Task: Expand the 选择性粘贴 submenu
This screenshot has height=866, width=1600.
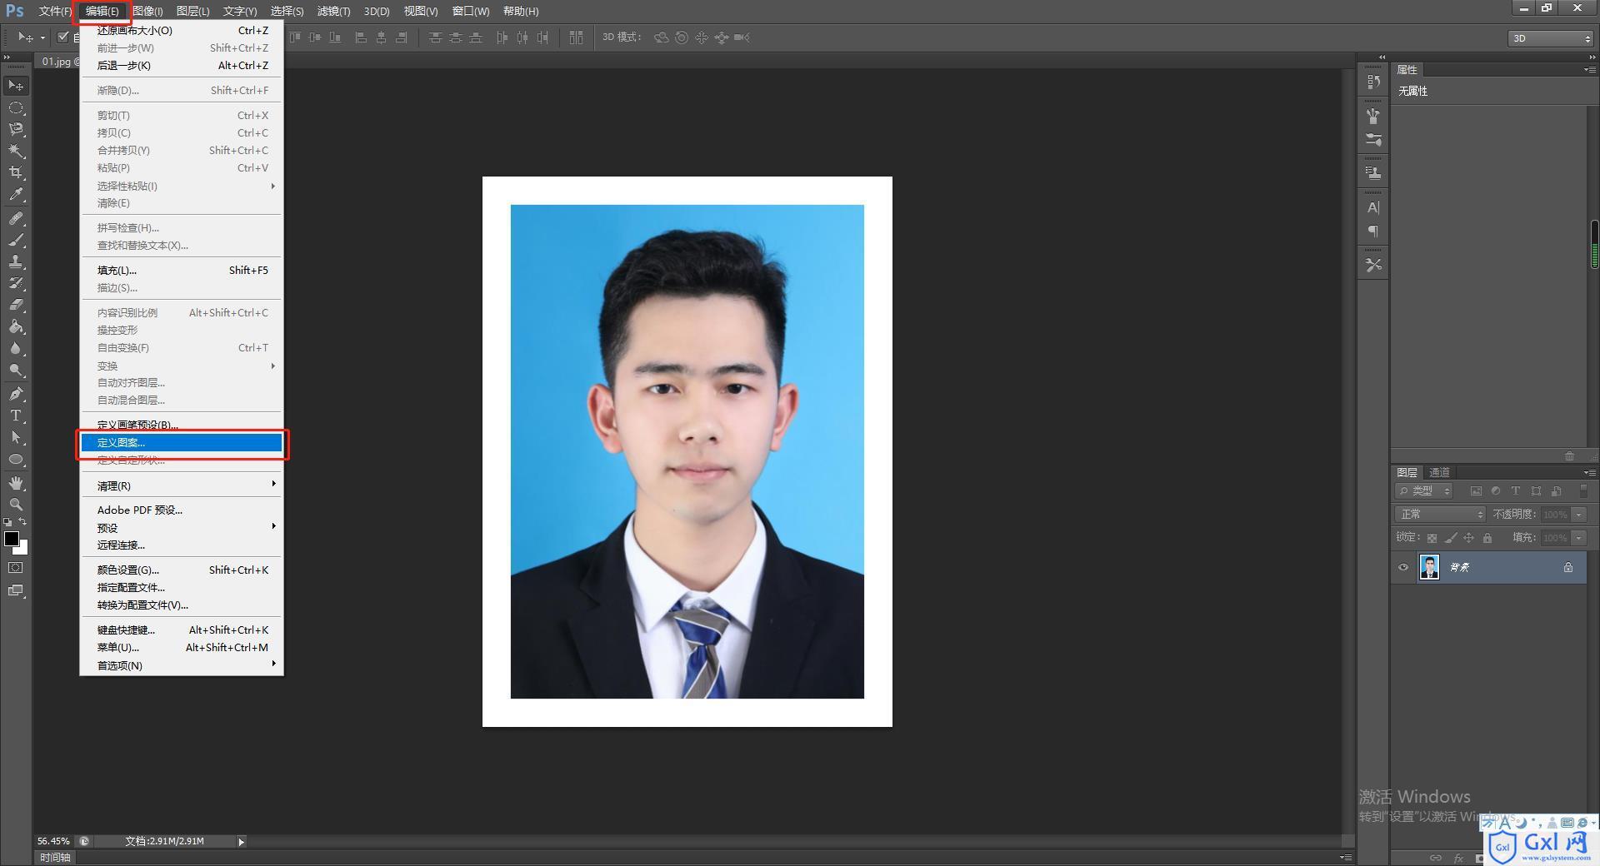Action: [182, 186]
